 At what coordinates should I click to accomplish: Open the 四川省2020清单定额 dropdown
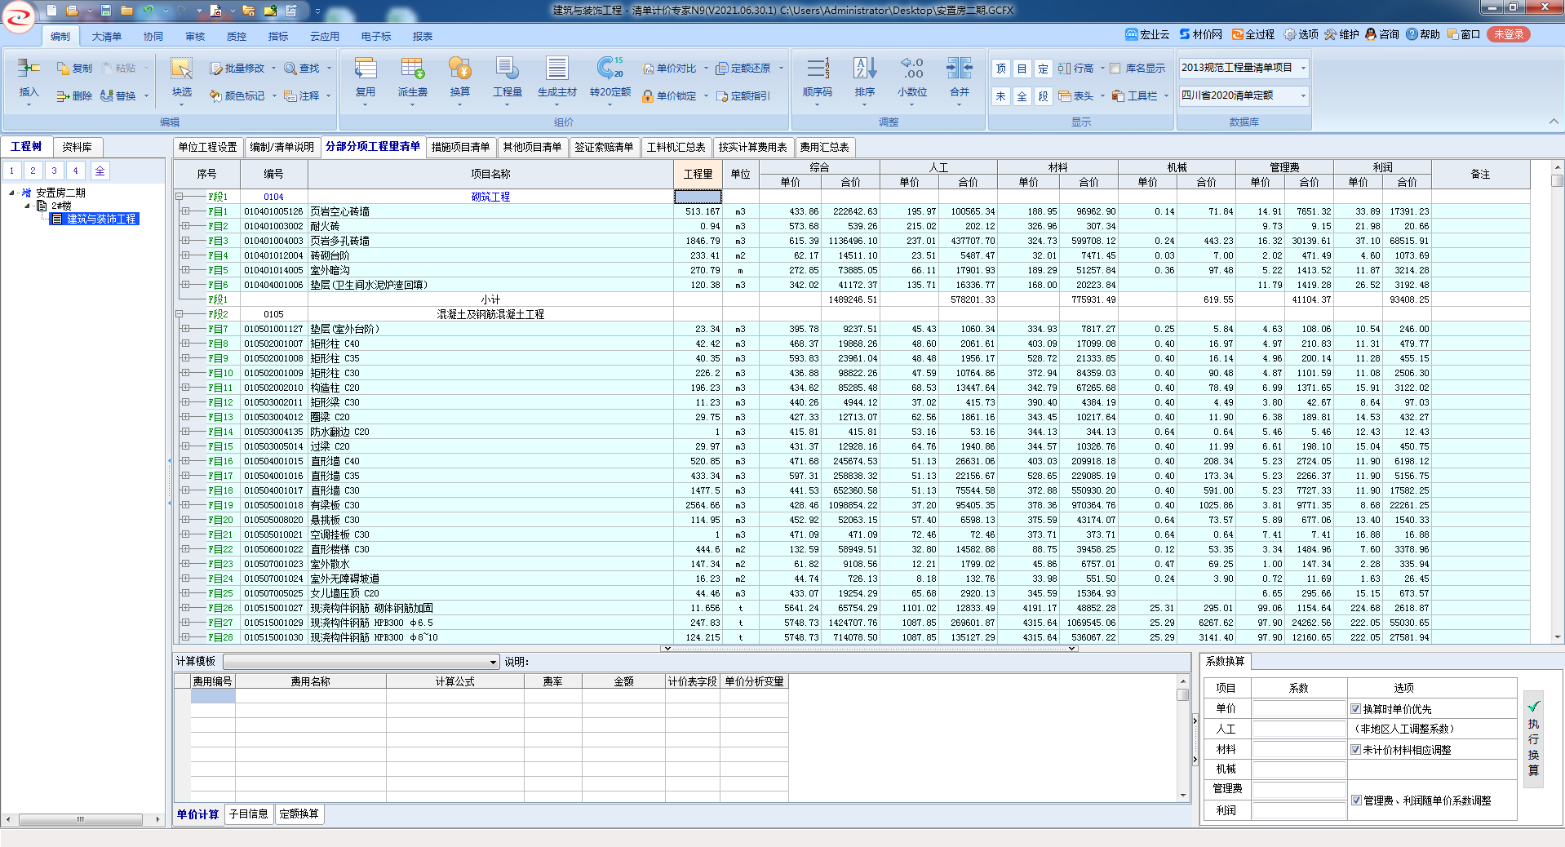(x=1303, y=95)
